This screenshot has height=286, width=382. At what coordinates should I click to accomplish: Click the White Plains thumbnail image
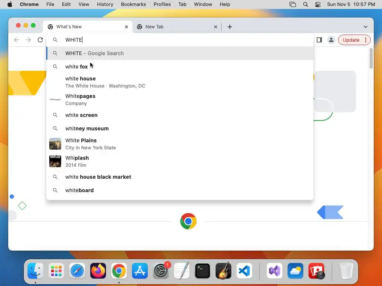(55, 144)
